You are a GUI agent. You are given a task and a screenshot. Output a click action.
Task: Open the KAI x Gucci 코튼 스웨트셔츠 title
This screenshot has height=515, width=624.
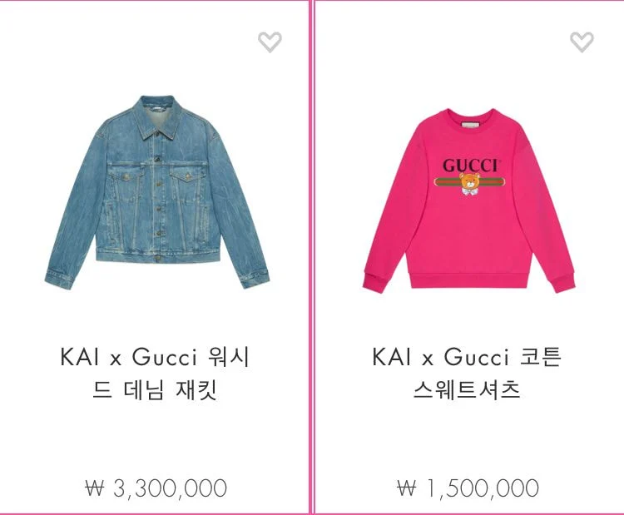point(467,374)
